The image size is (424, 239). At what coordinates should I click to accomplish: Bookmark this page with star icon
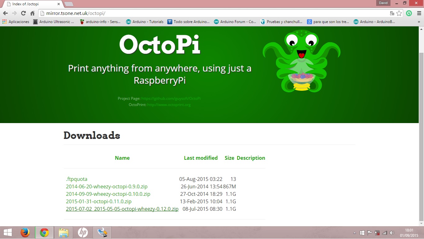pyautogui.click(x=399, y=13)
